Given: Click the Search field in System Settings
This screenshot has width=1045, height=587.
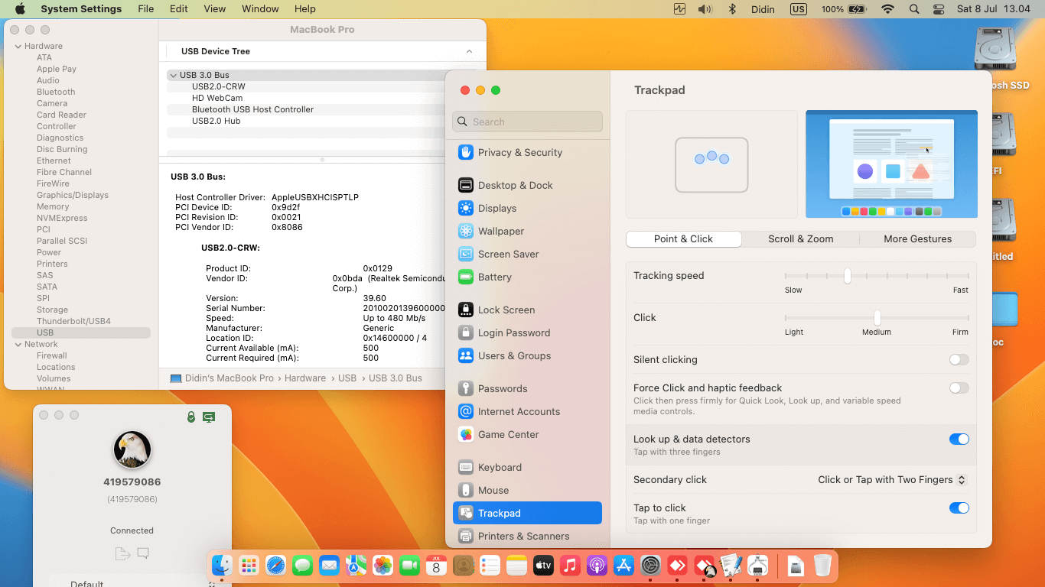Looking at the screenshot, I should tap(528, 122).
